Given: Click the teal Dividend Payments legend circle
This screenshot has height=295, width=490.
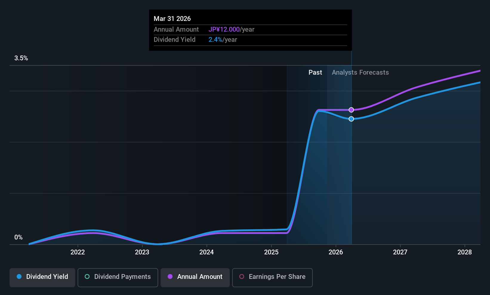Looking at the screenshot, I should [x=87, y=276].
